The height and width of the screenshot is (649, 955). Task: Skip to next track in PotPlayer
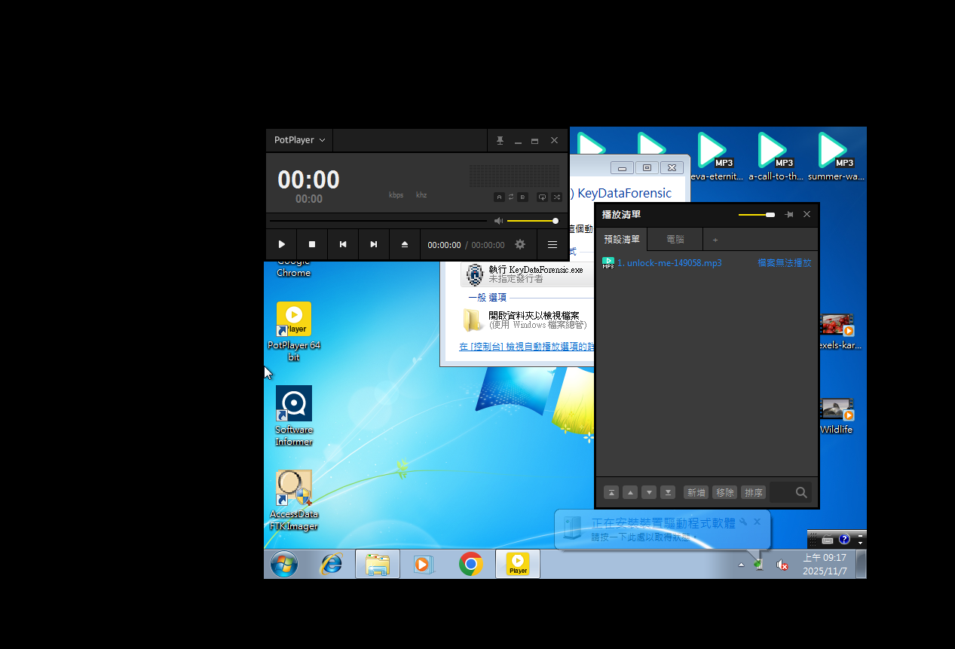374,244
